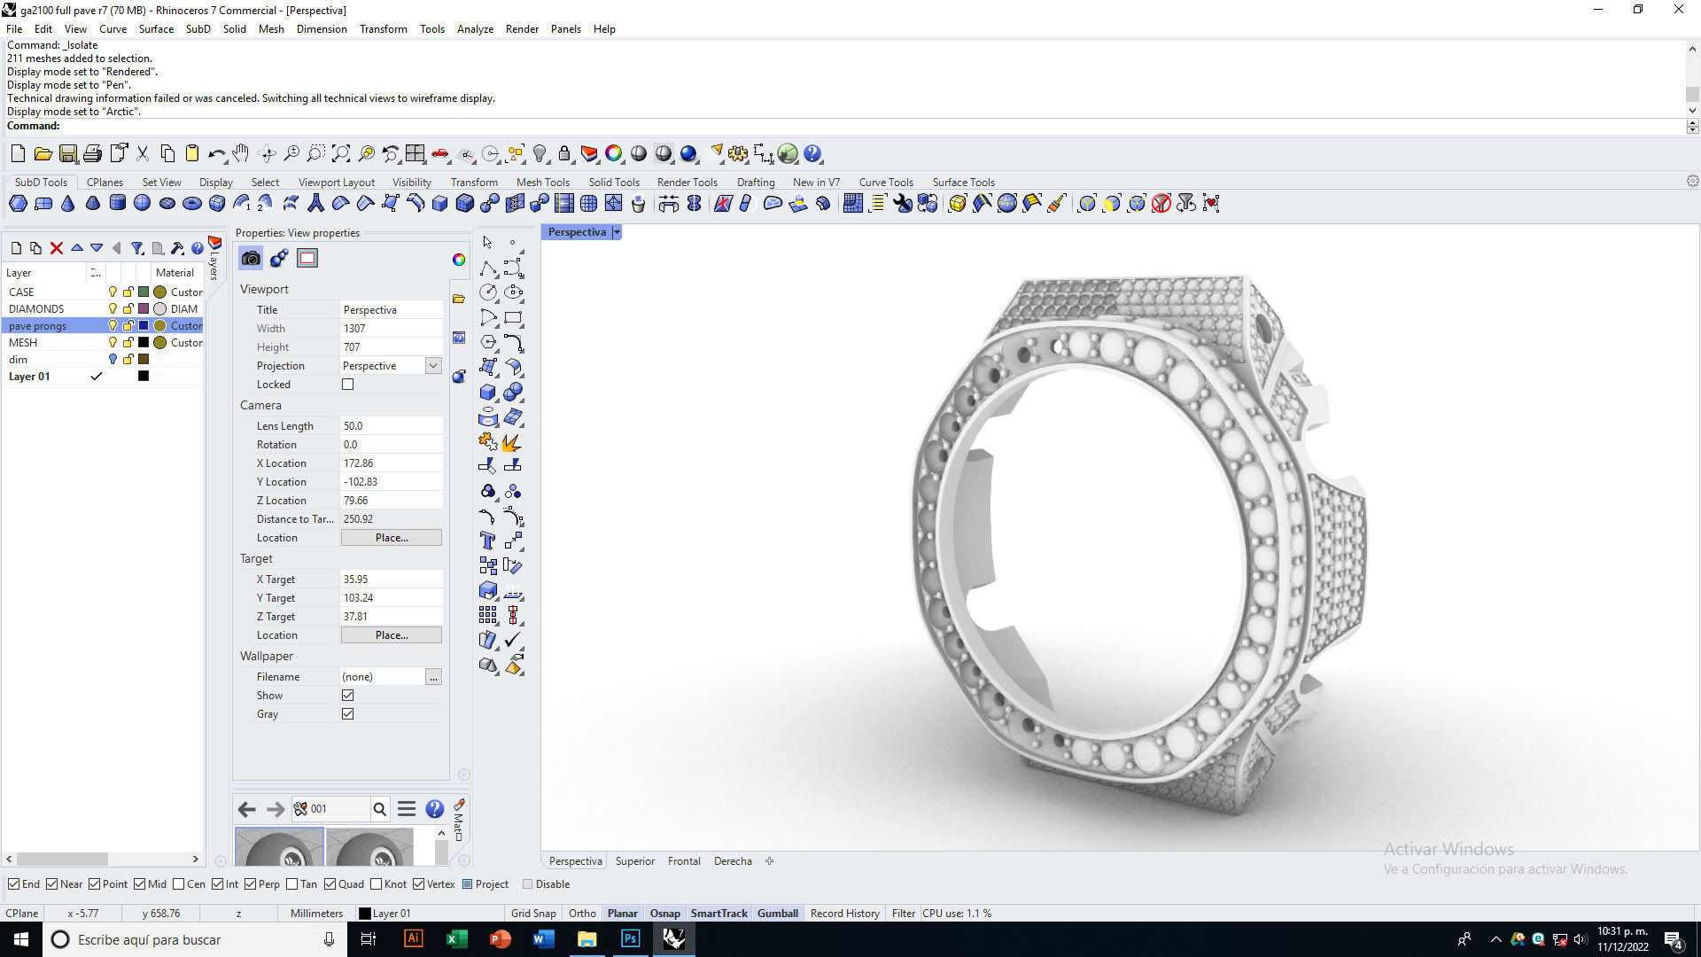Select the pointer arrow tool in sidebar

pos(487,242)
